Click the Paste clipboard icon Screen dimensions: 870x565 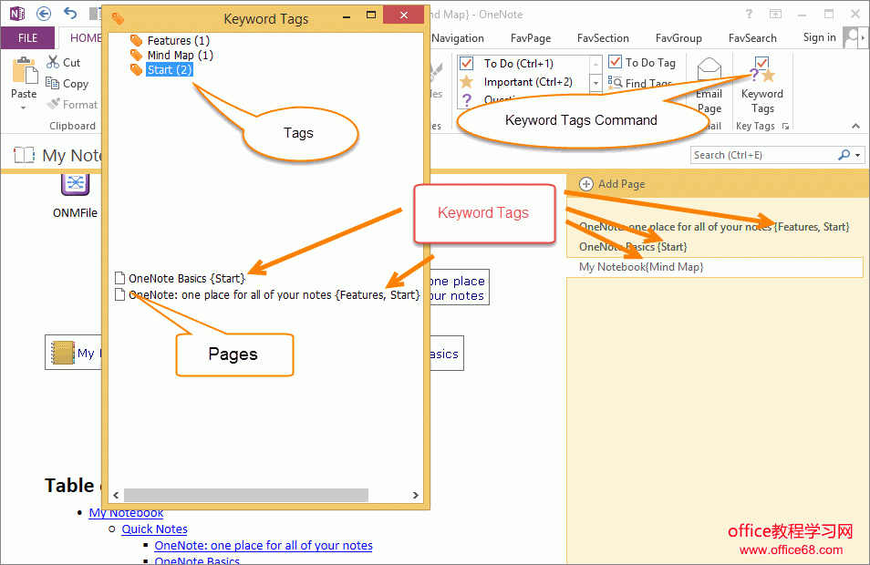[25, 70]
